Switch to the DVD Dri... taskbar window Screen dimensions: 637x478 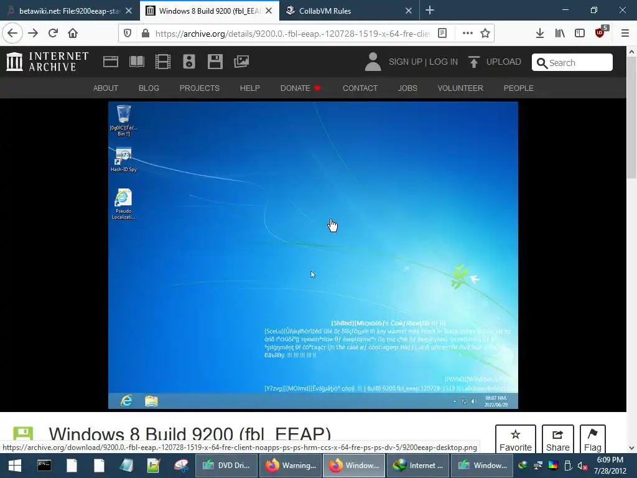click(x=226, y=466)
